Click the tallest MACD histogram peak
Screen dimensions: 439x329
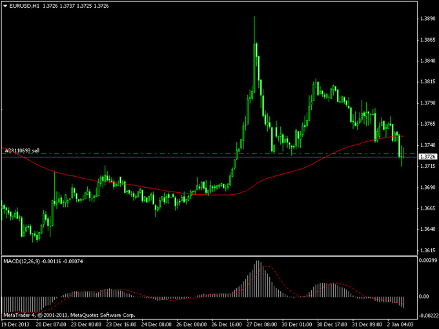click(x=258, y=262)
